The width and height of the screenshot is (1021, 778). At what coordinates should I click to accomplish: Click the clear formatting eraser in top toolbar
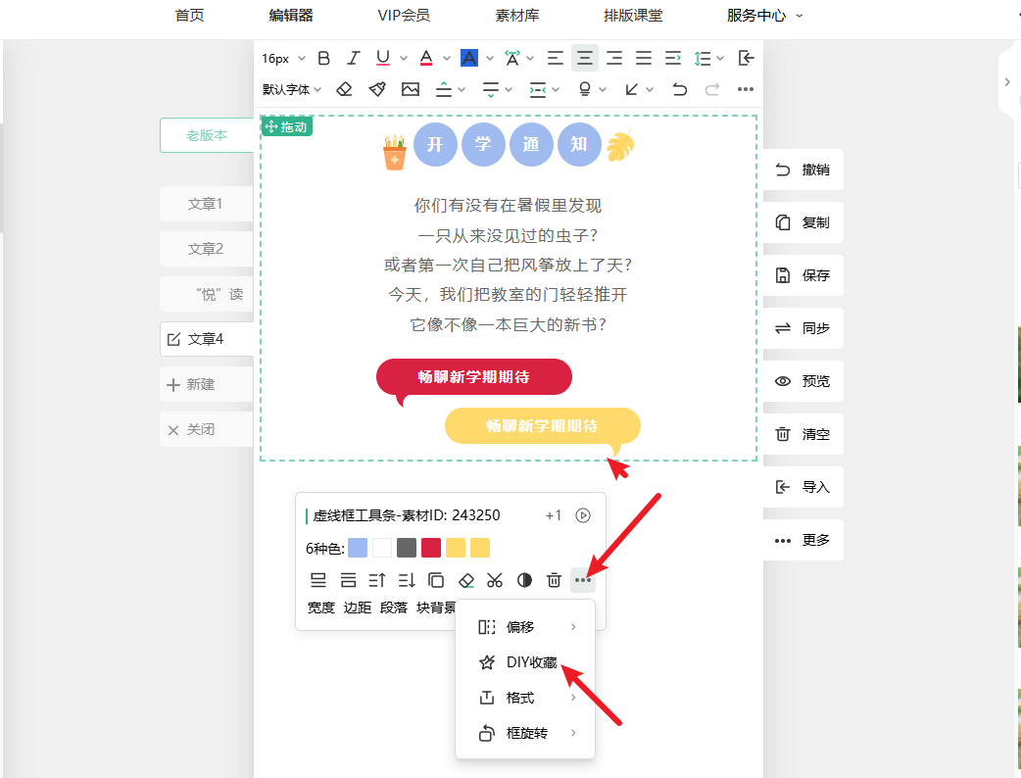tap(344, 89)
